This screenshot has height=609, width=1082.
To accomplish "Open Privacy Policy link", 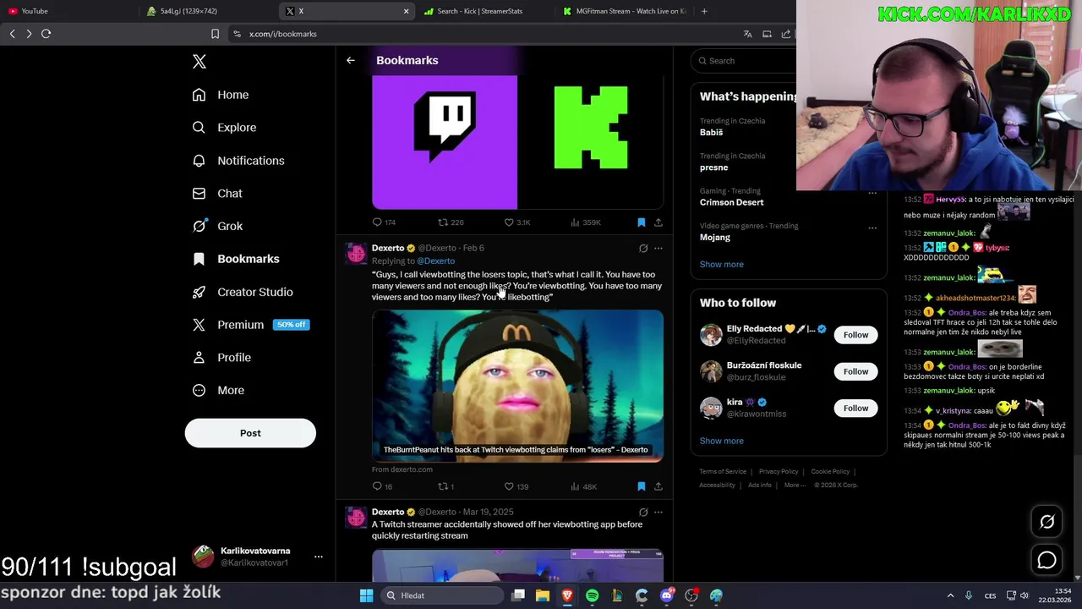I will (x=779, y=471).
